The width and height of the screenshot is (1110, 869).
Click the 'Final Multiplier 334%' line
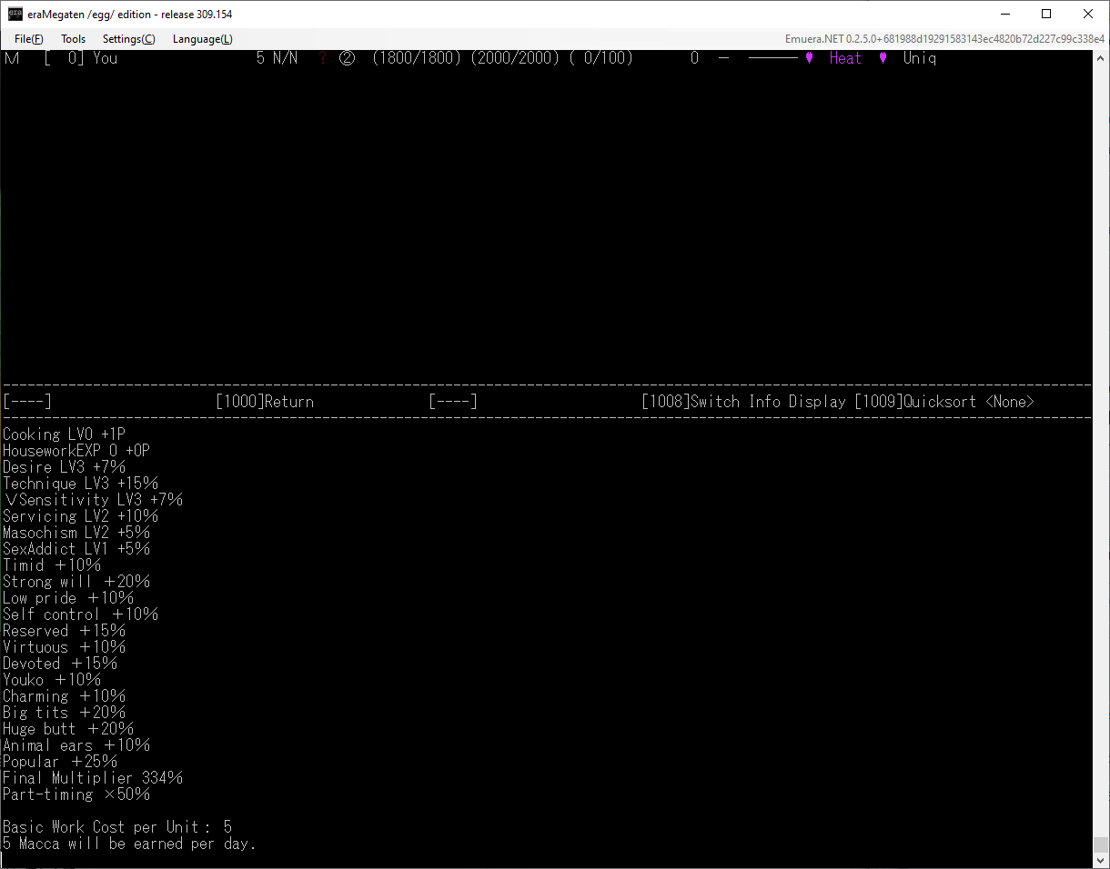tap(93, 778)
